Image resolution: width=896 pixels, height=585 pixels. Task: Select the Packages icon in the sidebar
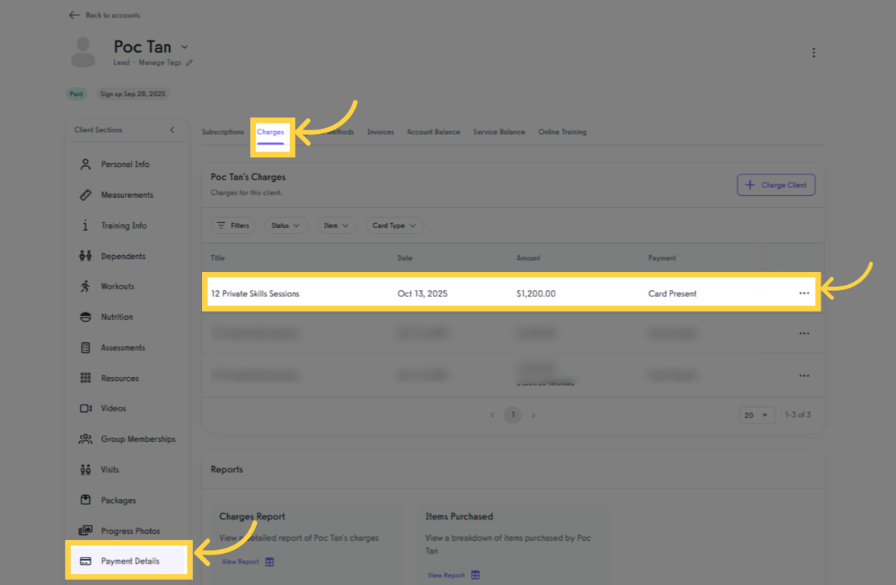[86, 500]
